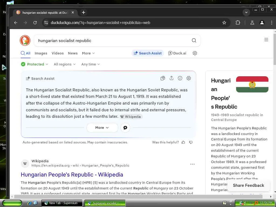Open Hungarian People's Republic - Wikipedia result
276x207 pixels.
point(72,174)
